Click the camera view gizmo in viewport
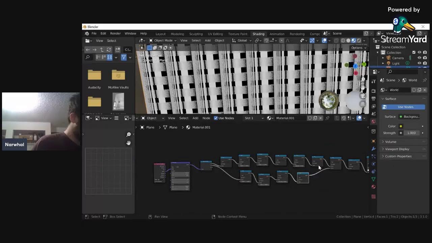Viewport: 432px width, 243px height. pyautogui.click(x=363, y=96)
